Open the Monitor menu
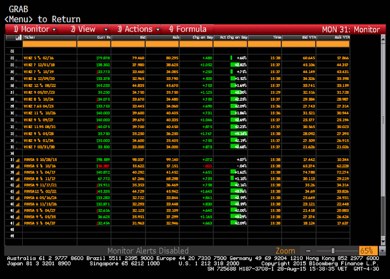The image size is (390, 279). 32,29
